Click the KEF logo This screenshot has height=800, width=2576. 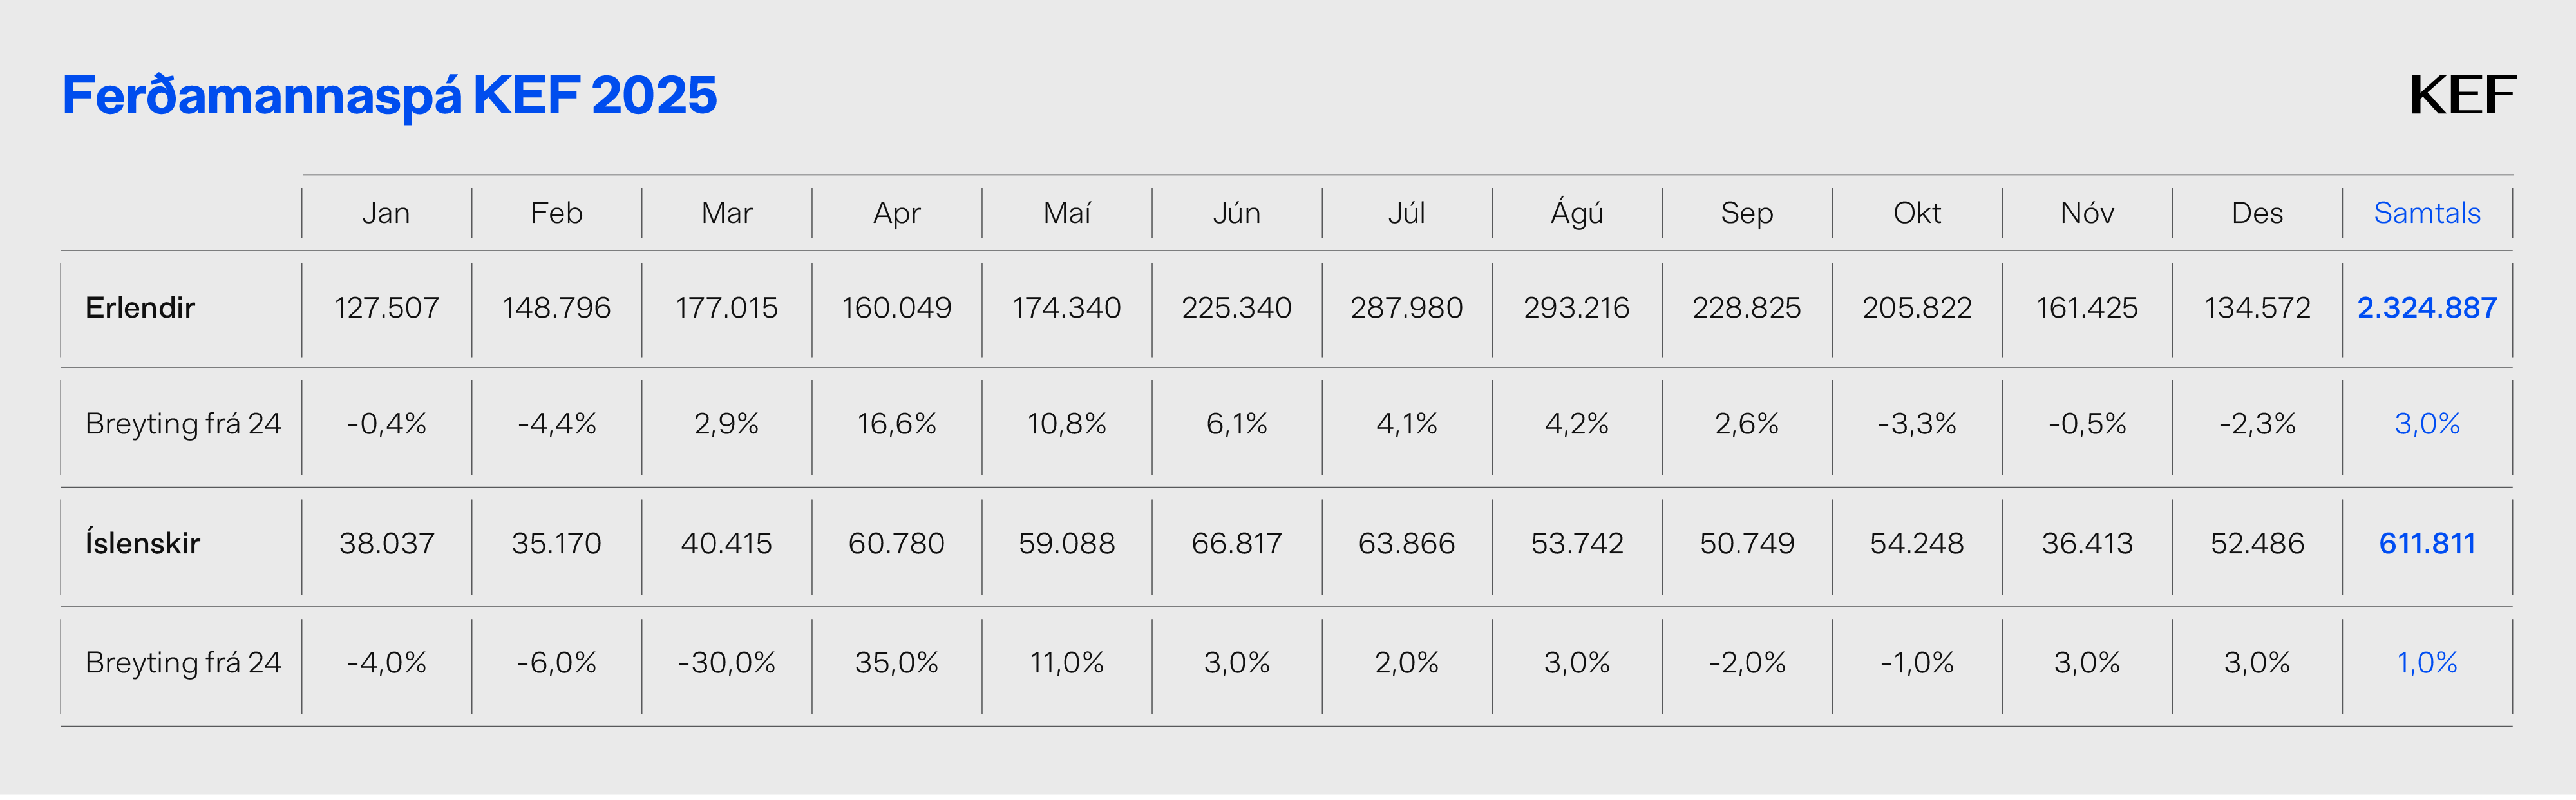point(2461,96)
